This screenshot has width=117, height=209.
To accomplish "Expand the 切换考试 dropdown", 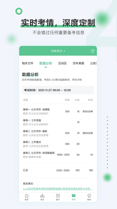I will [58, 51].
